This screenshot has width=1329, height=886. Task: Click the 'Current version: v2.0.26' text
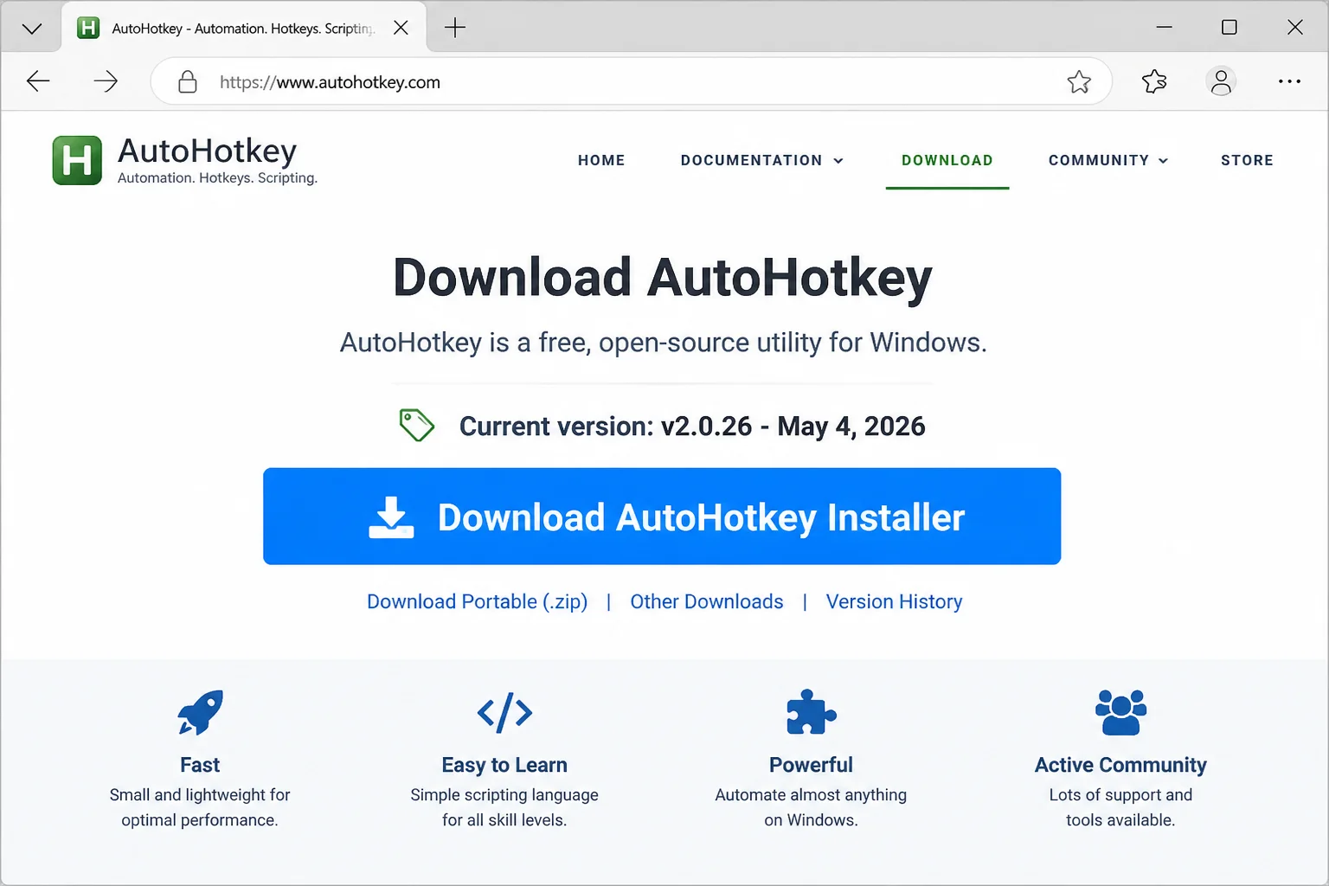click(x=605, y=426)
